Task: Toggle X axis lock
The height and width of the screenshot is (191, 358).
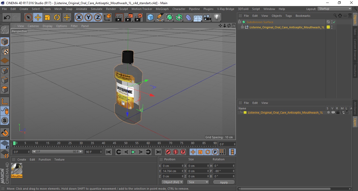Action: click(79, 18)
